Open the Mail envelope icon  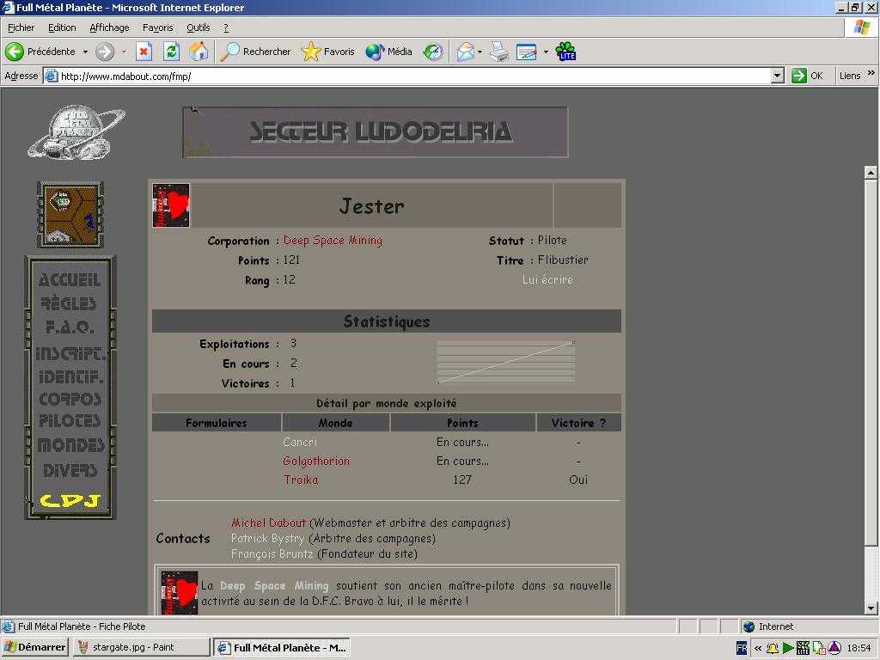coord(465,52)
